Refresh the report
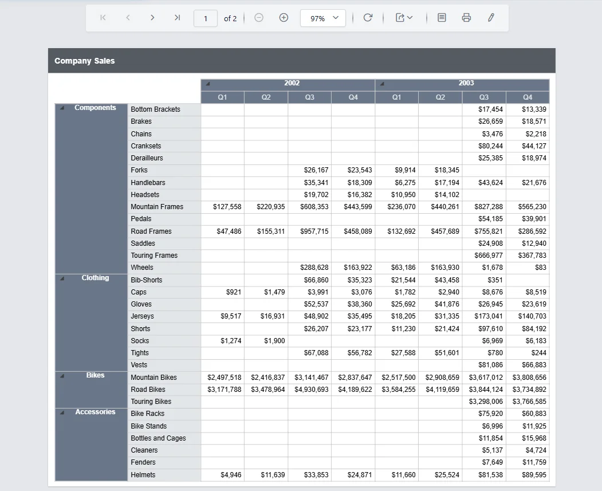The height and width of the screenshot is (491, 602). pos(368,18)
